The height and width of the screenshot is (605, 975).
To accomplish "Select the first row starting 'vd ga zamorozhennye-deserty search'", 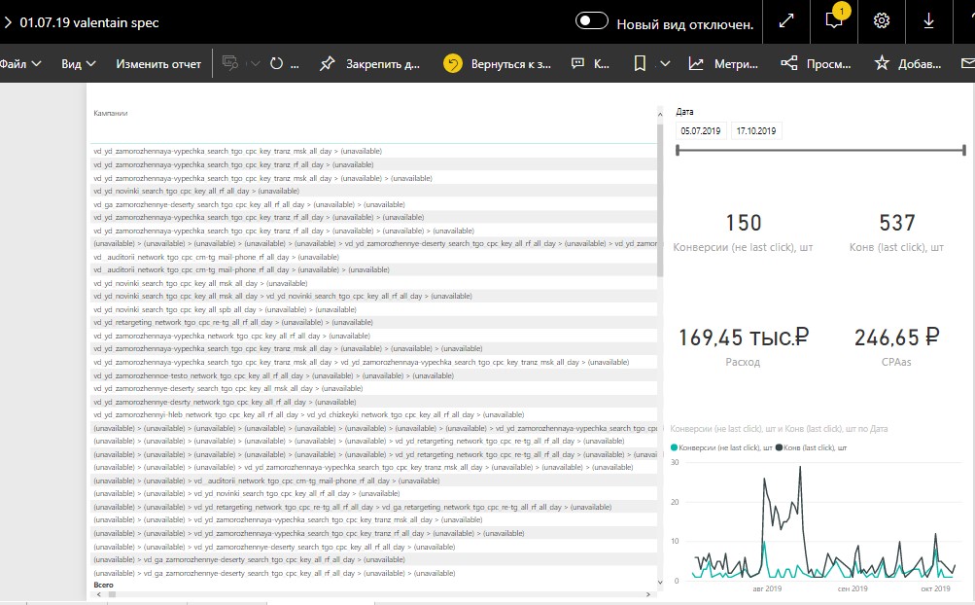I will tap(373, 204).
